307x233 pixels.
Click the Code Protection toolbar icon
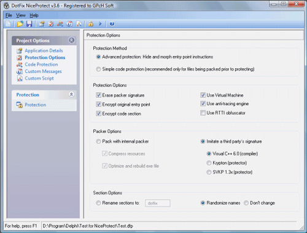[x=60, y=24]
